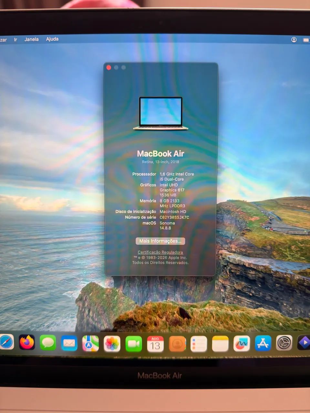310x413 pixels.
Task: Click the 'Processador' label
Action: (144, 174)
